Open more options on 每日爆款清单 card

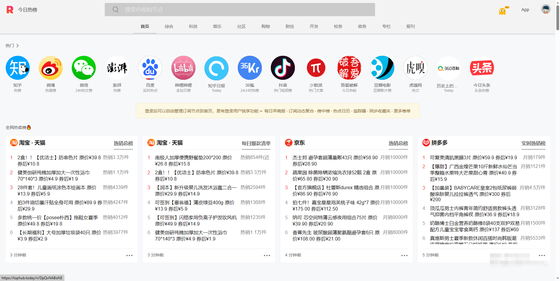pyautogui.click(x=267, y=256)
